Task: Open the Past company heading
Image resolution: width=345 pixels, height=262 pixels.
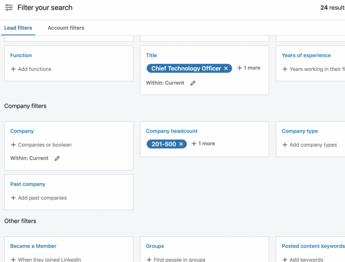Action: point(28,184)
